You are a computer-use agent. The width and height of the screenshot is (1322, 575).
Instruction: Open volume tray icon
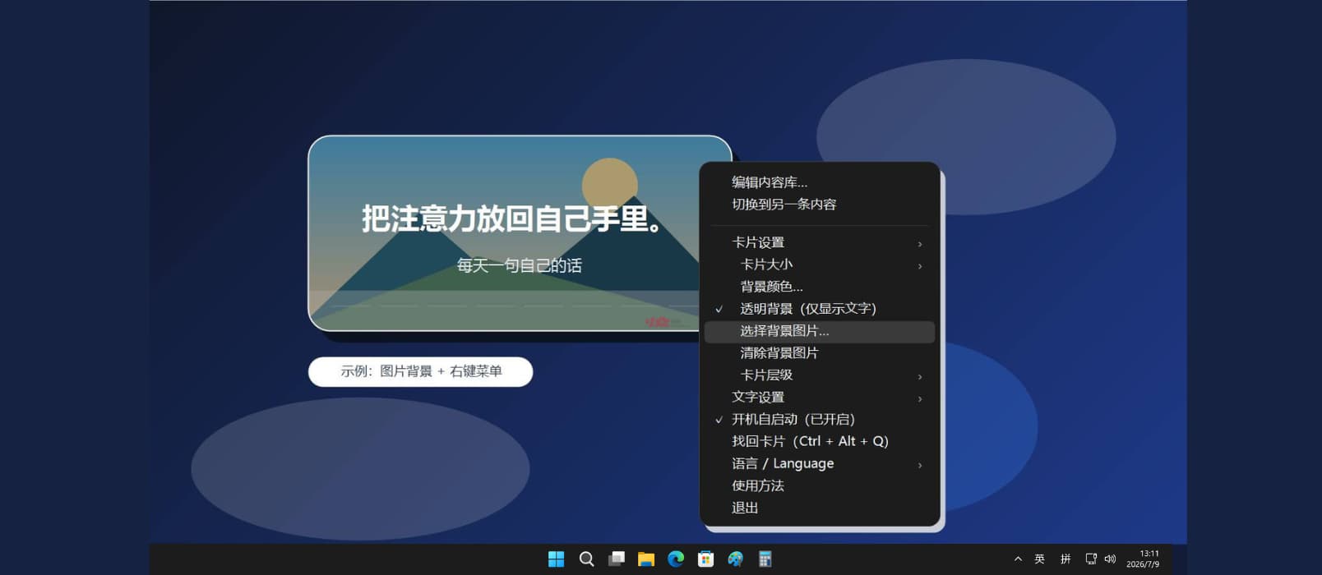[x=1110, y=559]
